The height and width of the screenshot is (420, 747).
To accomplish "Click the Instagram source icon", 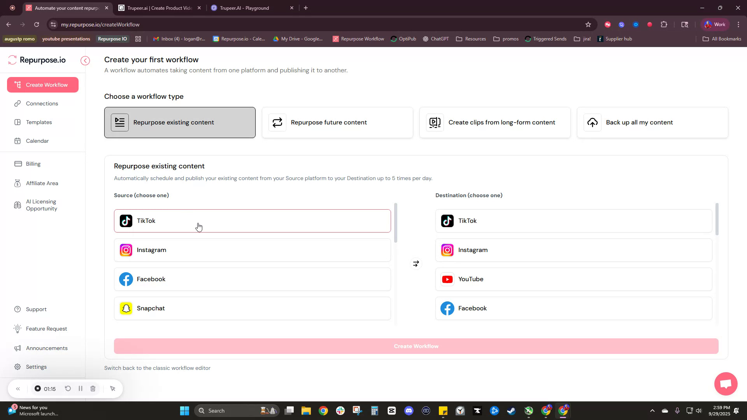I will click(126, 250).
